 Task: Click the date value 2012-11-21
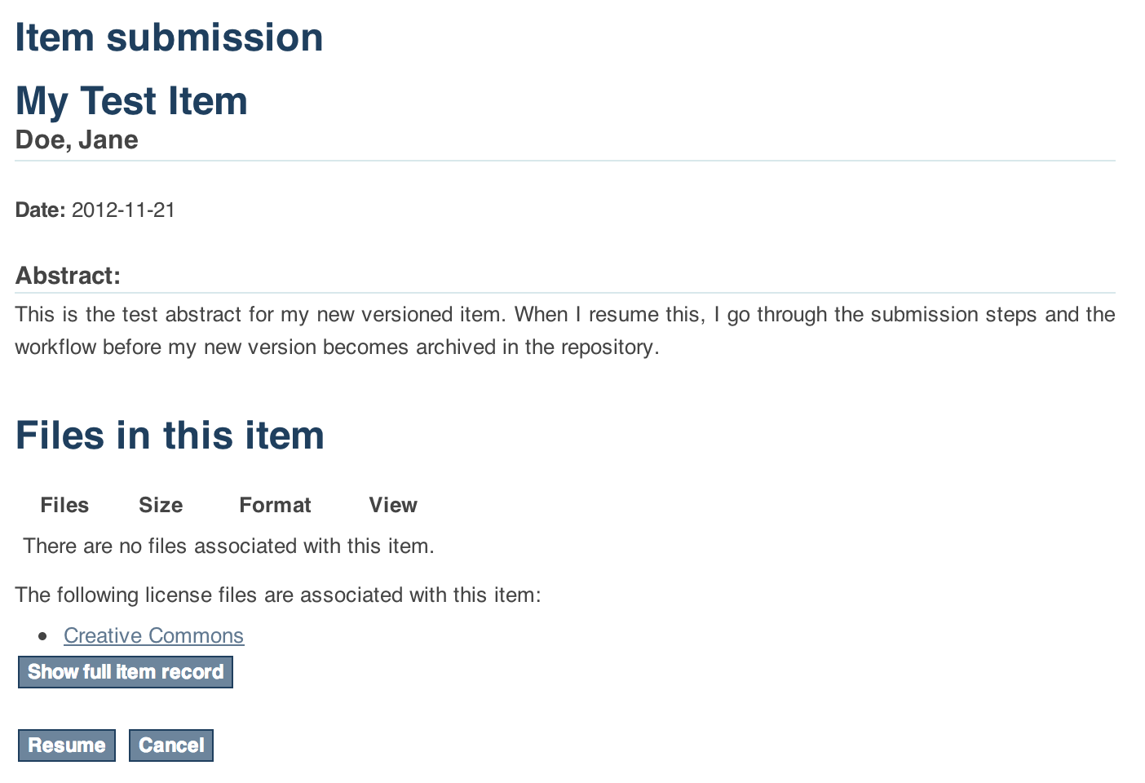click(123, 210)
